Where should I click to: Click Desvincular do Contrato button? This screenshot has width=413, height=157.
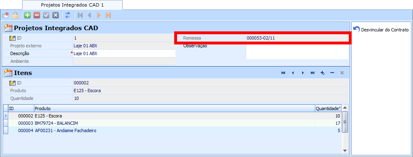(381, 29)
